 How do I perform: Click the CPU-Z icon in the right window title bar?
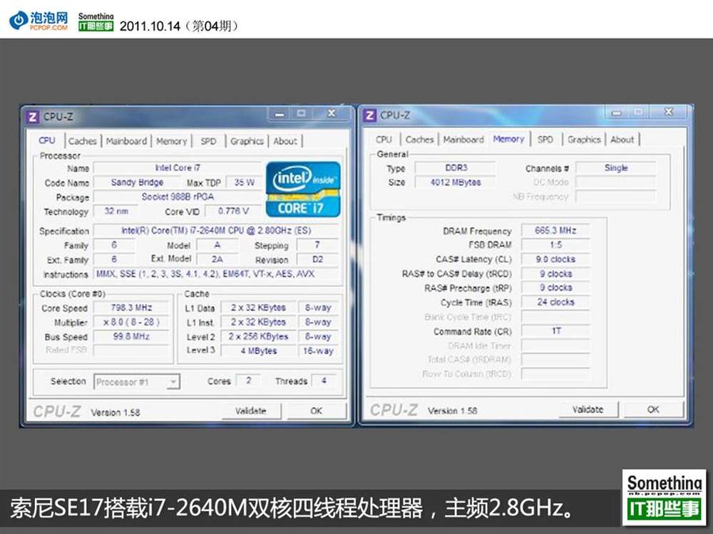coord(369,115)
